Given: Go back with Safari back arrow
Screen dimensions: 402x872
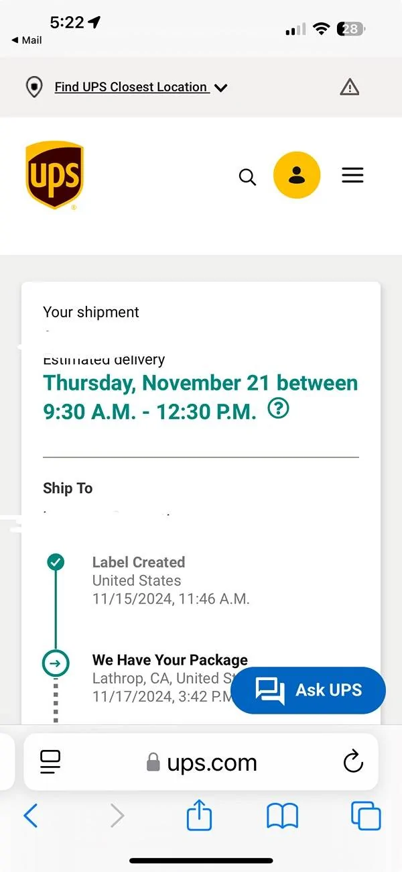Looking at the screenshot, I should (x=31, y=816).
